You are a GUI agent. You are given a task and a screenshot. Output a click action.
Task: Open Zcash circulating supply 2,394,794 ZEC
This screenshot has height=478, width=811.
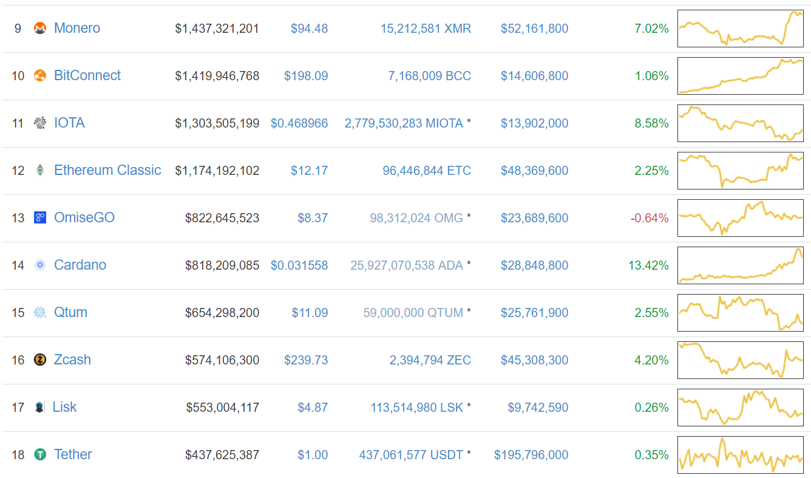pyautogui.click(x=430, y=360)
